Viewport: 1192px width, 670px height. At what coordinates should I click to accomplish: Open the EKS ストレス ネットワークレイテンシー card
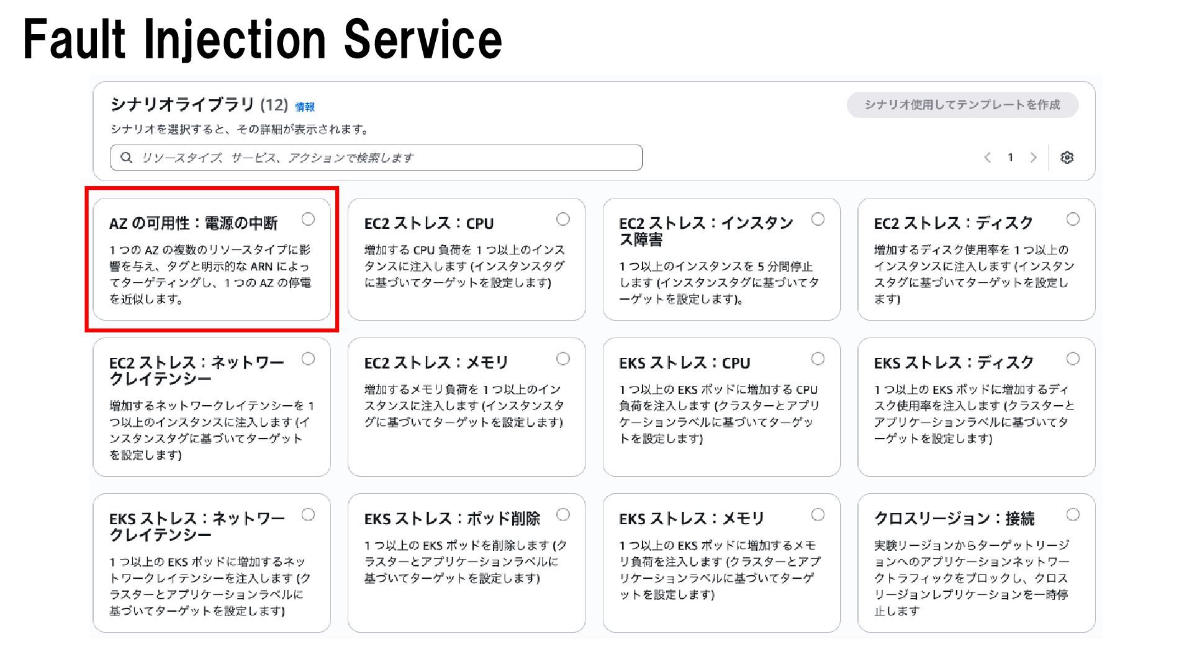[x=211, y=563]
